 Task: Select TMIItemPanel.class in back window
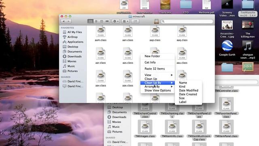226,127
